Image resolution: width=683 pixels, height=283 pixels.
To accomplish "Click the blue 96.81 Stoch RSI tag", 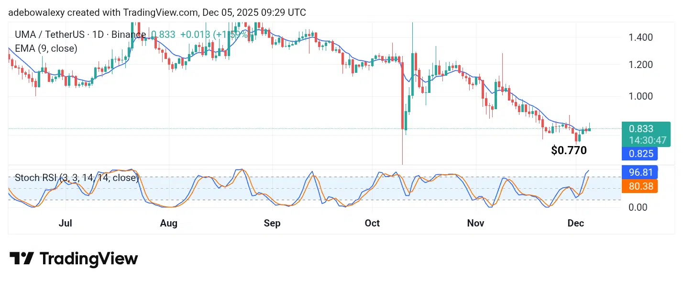I will point(640,171).
